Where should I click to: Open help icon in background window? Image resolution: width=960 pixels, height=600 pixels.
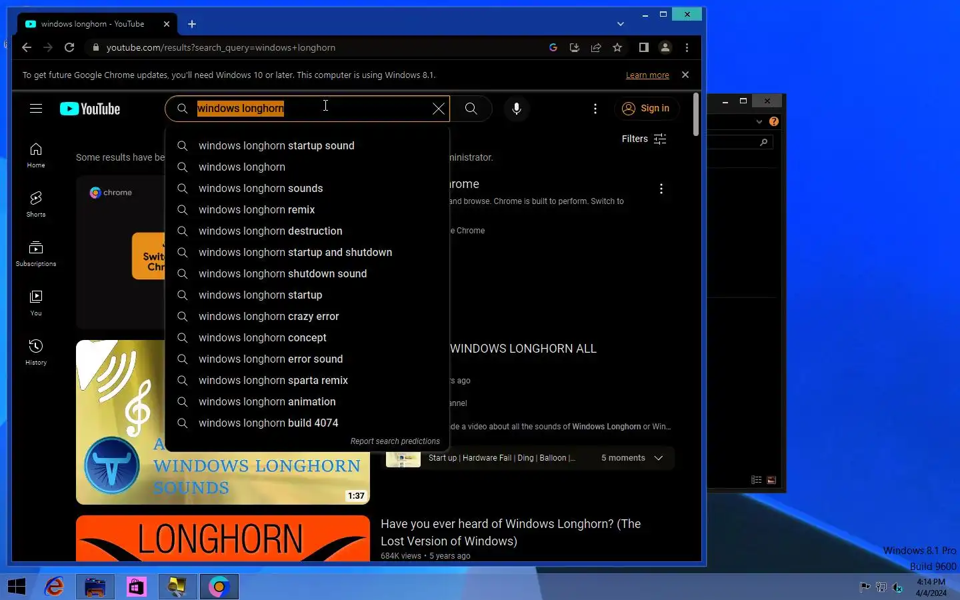click(774, 122)
